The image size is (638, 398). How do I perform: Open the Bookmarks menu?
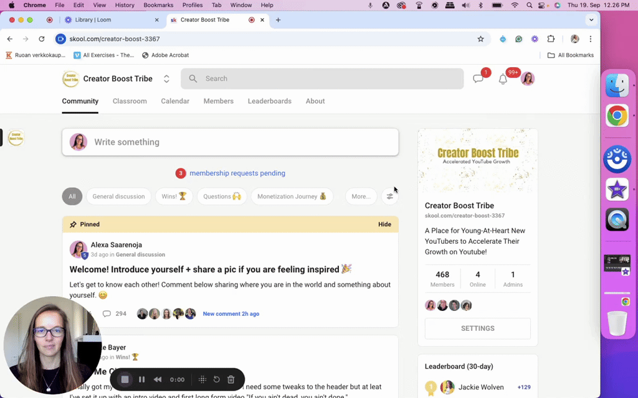(158, 5)
